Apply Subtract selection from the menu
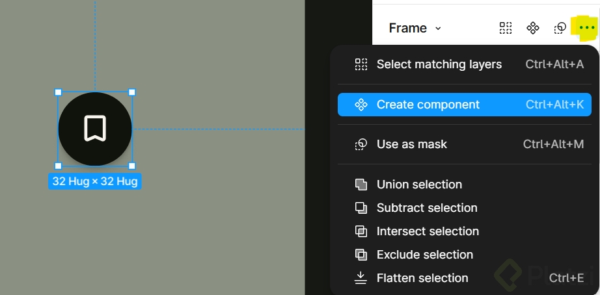The width and height of the screenshot is (600, 295). (427, 208)
